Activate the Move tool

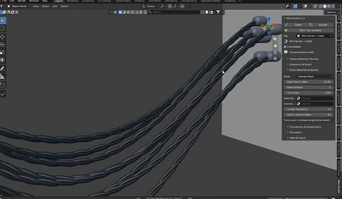click(3, 37)
